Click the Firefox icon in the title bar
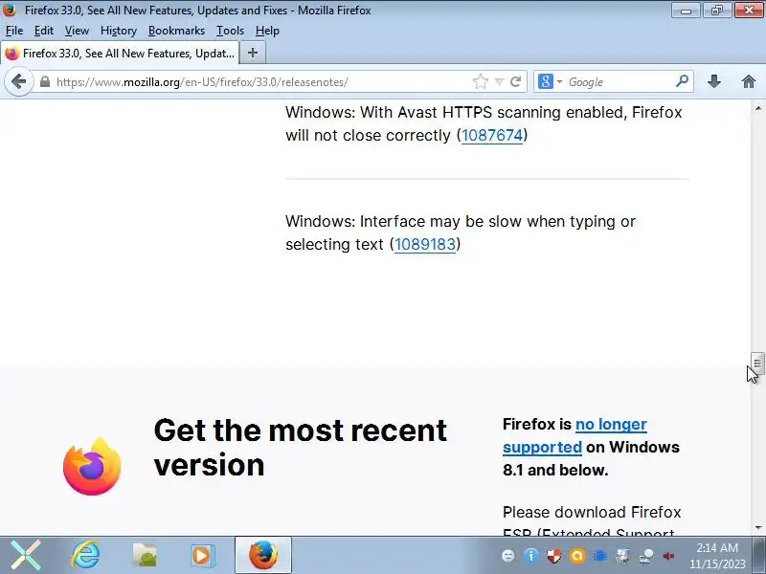 point(10,10)
